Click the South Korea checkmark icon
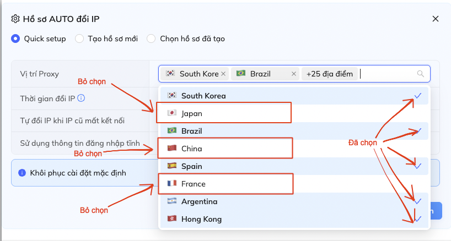This screenshot has width=451, height=241. 418,96
